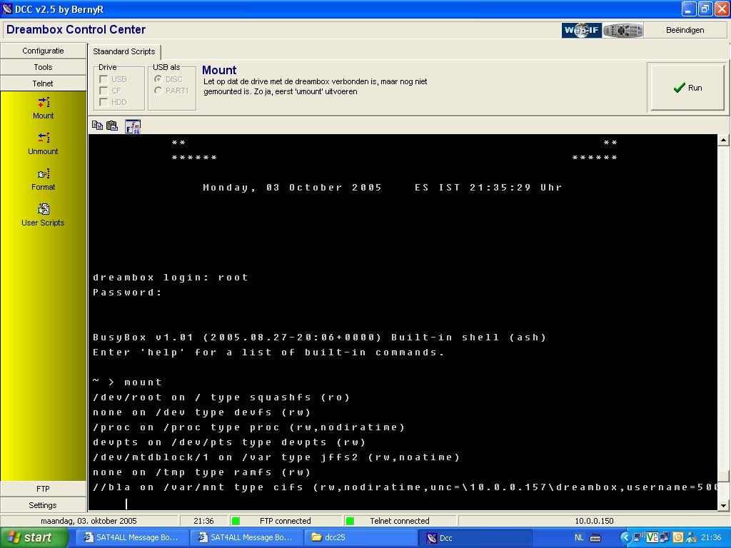731x548 pixels.
Task: Click the 'Monday, 03 October 2005' terminal line
Action: [383, 188]
